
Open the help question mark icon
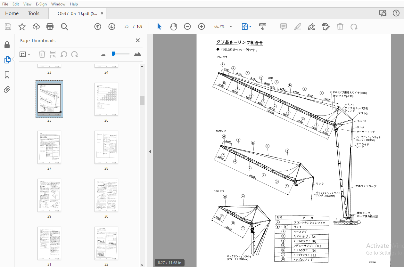[x=396, y=13]
